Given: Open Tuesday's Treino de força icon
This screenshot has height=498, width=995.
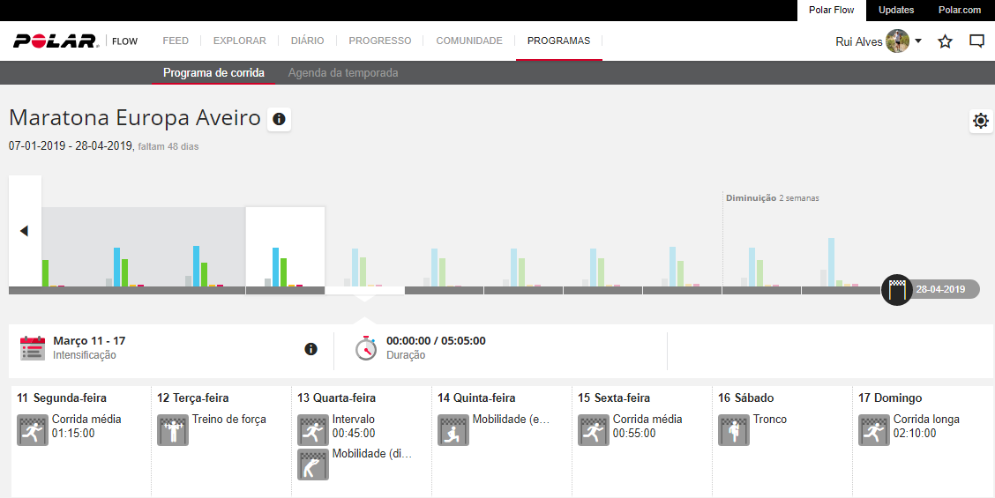Looking at the screenshot, I should pyautogui.click(x=173, y=430).
